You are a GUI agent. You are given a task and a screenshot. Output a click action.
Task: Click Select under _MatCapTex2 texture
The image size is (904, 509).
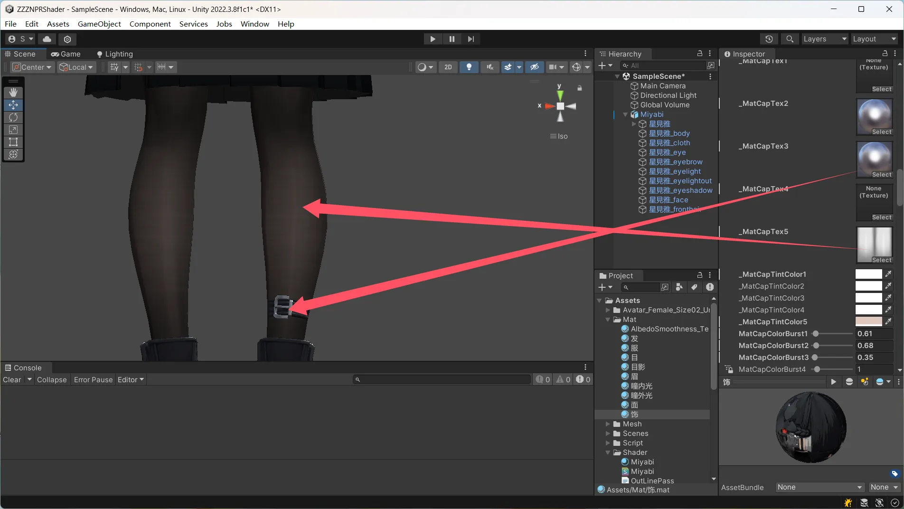point(881,132)
